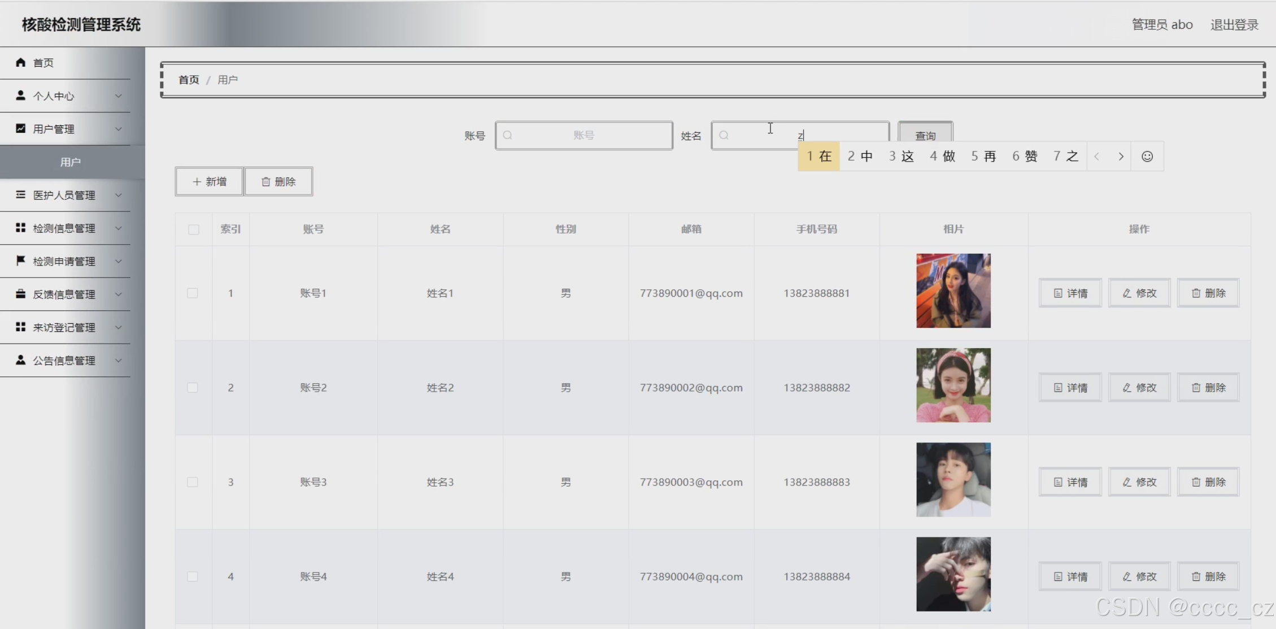Choose IME candidate 2 中
This screenshot has width=1276, height=629.
(860, 157)
